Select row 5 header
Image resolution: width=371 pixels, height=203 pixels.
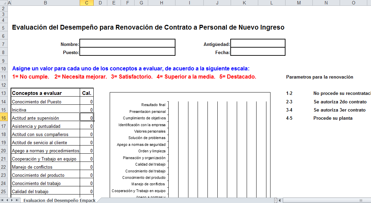pos(3,28)
